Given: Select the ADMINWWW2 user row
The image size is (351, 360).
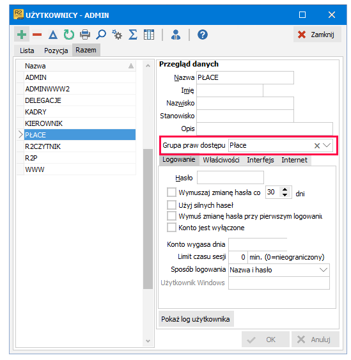Looking at the screenshot, I should (x=79, y=89).
